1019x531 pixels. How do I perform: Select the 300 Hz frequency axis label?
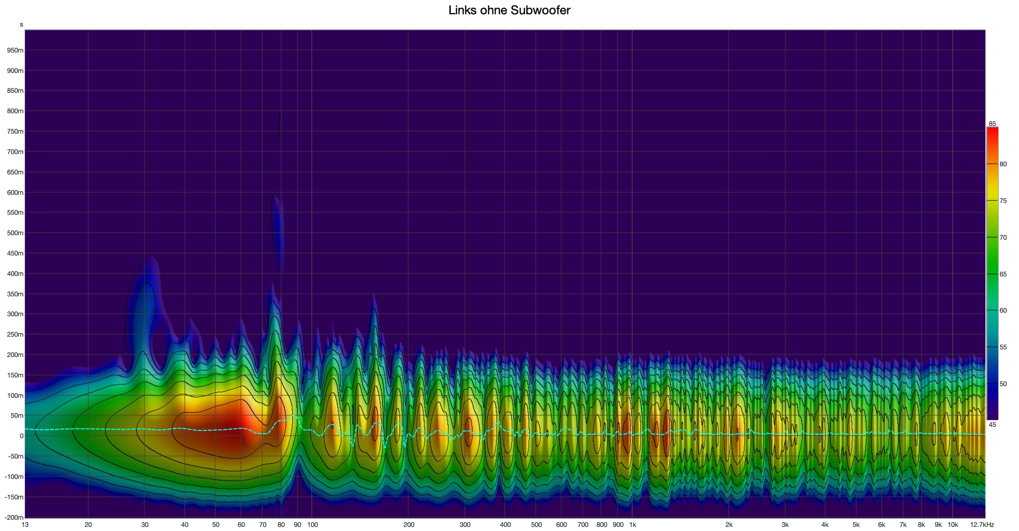(464, 525)
